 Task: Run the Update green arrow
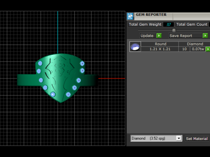point(159,36)
